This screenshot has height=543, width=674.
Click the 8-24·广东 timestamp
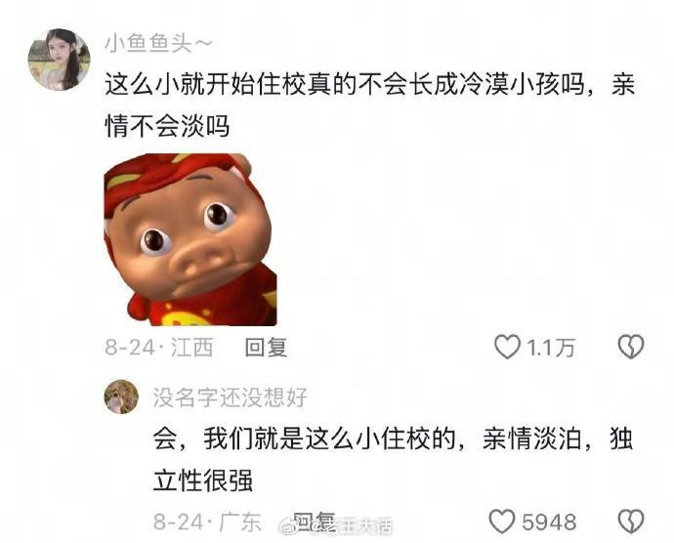(x=208, y=522)
